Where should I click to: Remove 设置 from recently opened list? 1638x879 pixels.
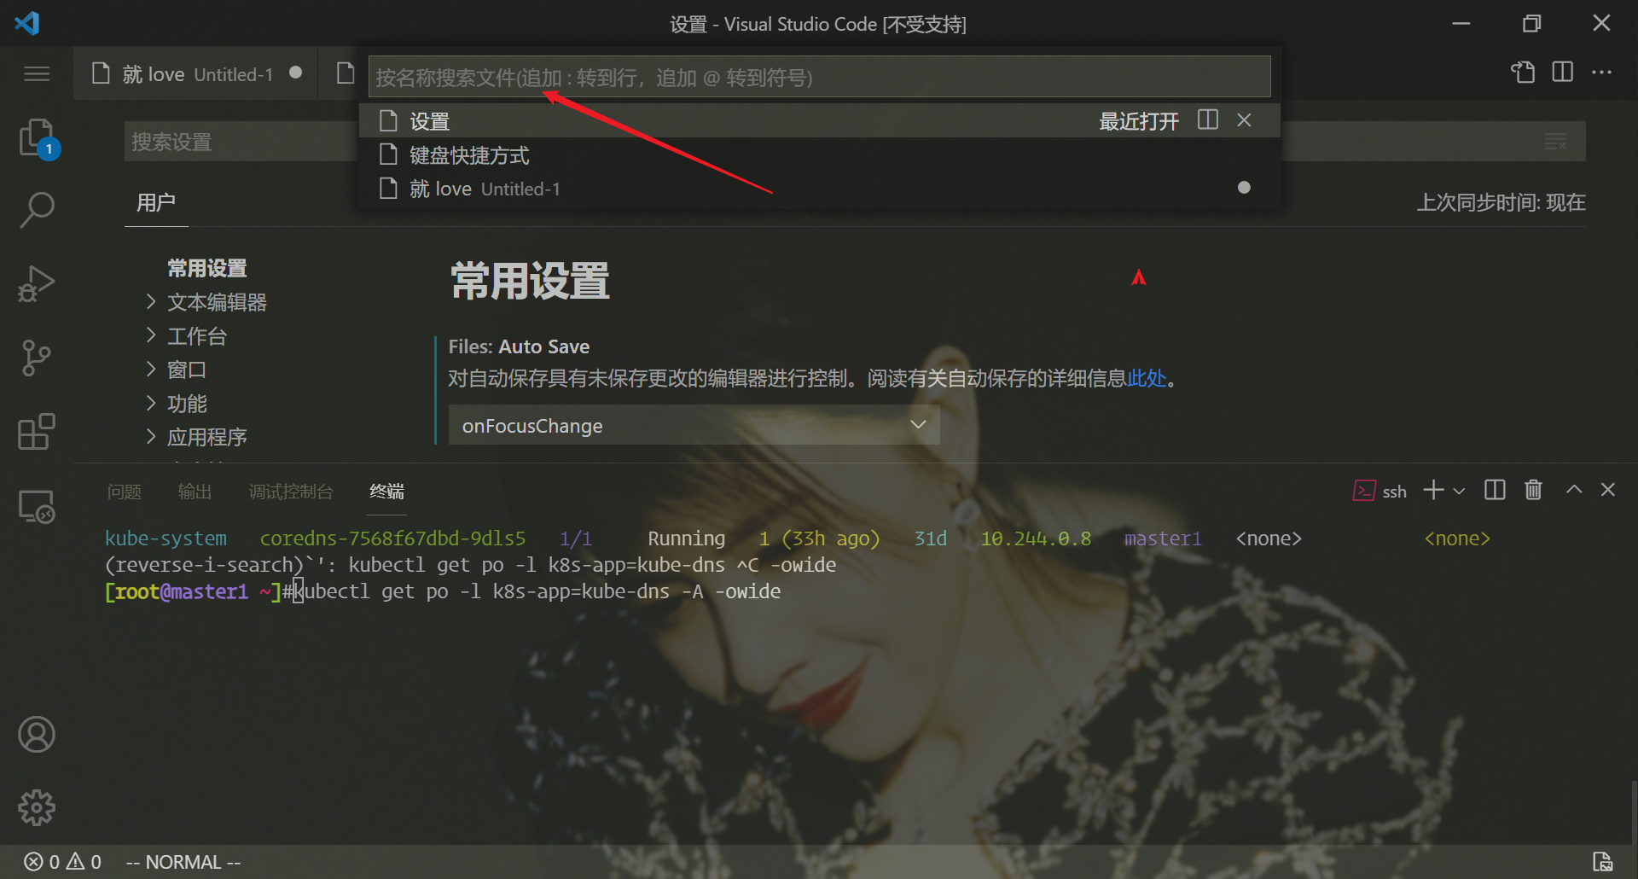(1245, 120)
